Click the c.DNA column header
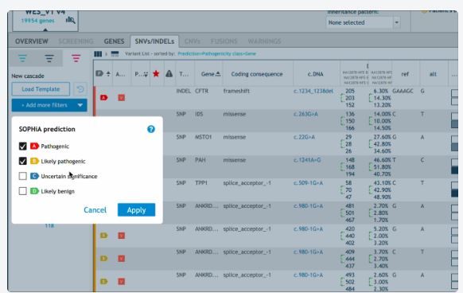Viewport: 463px width, 293px height. pos(316,74)
